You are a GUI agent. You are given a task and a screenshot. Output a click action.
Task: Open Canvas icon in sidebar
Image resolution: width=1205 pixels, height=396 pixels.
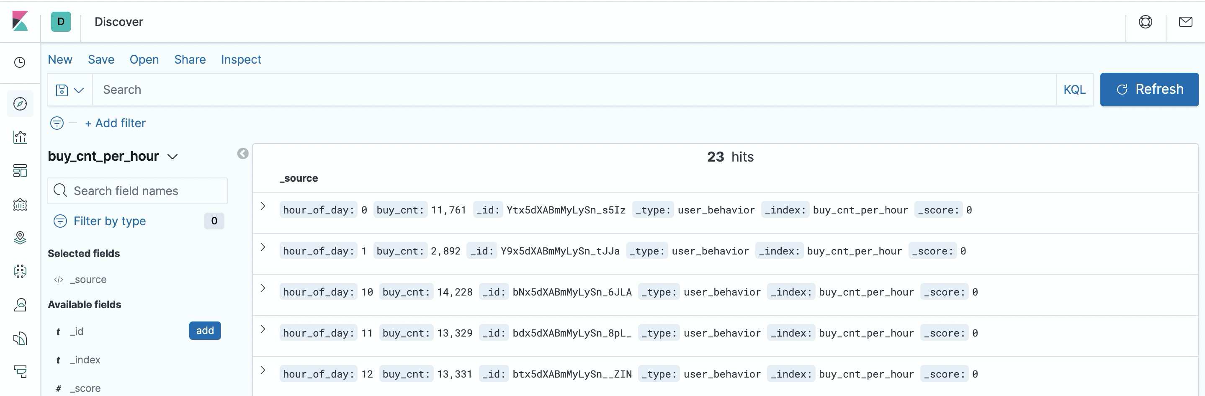click(x=20, y=204)
